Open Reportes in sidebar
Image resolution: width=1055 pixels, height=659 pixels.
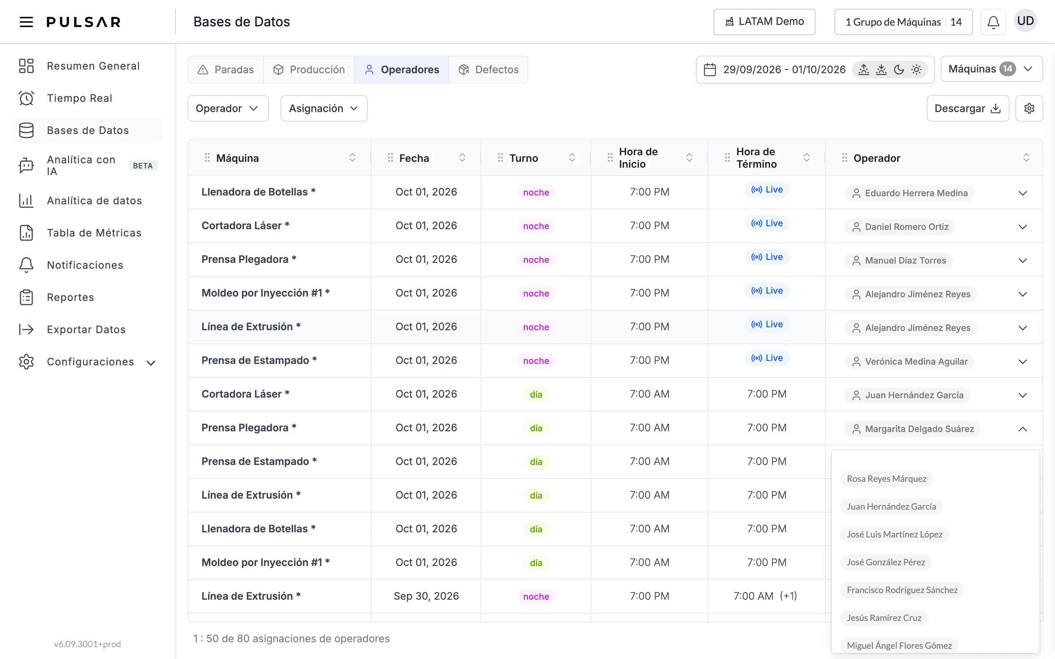(x=87, y=297)
